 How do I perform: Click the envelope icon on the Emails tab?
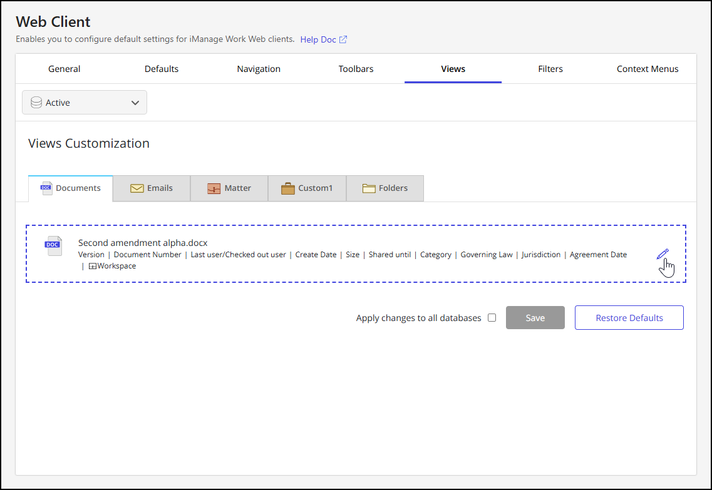138,188
